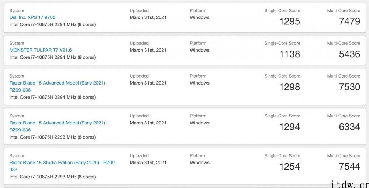Click the upload date of MONSTER TULPAR entry
369x188 pixels.
pyautogui.click(x=148, y=50)
